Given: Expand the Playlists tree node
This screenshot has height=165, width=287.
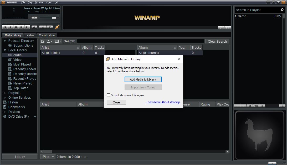Looking at the screenshot, I should click(5, 93).
